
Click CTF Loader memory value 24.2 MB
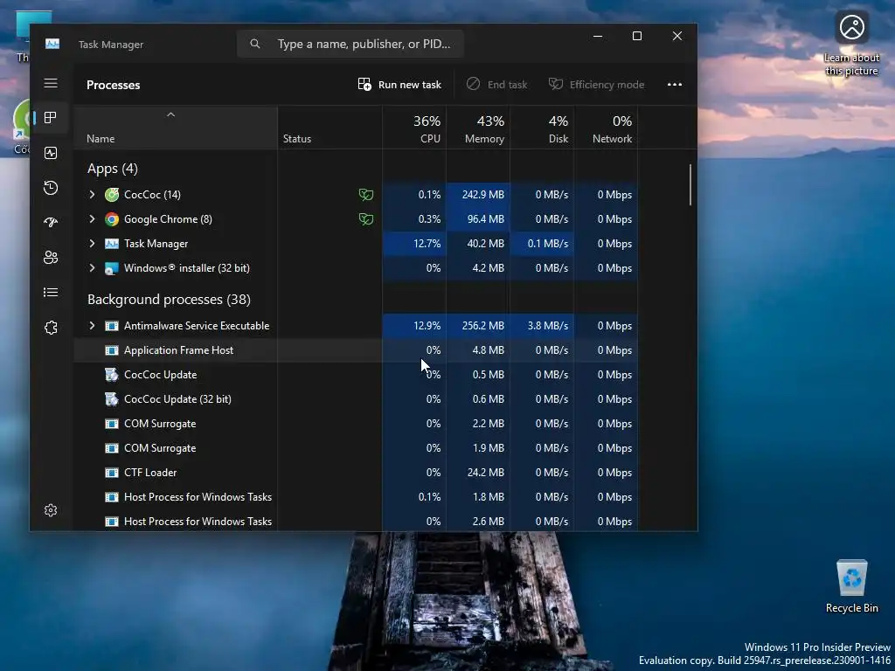[x=488, y=473]
